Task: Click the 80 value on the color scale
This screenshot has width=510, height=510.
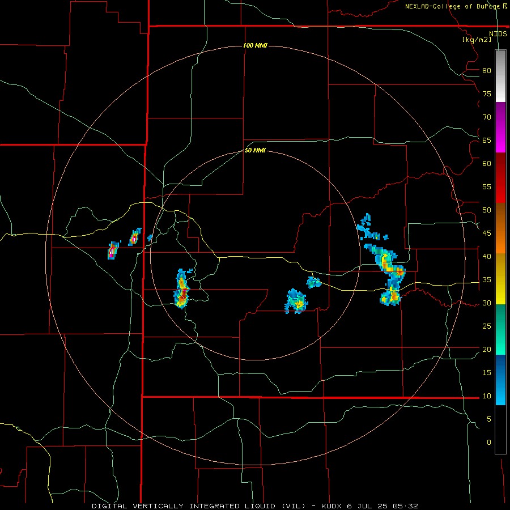Action: 487,71
